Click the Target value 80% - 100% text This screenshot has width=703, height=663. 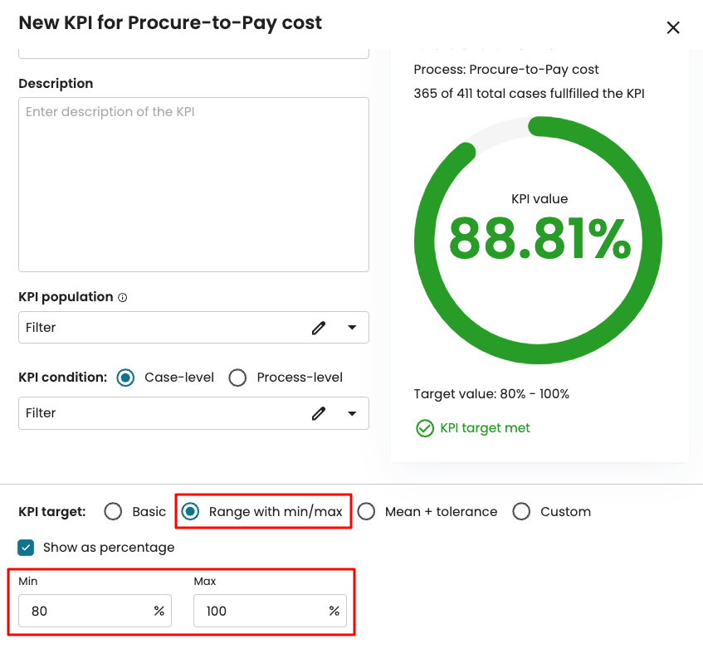click(x=491, y=394)
